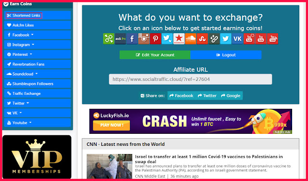Expand the Soundcloud sidebar dropdown
Screen dimensions: 308x181
tap(38, 74)
